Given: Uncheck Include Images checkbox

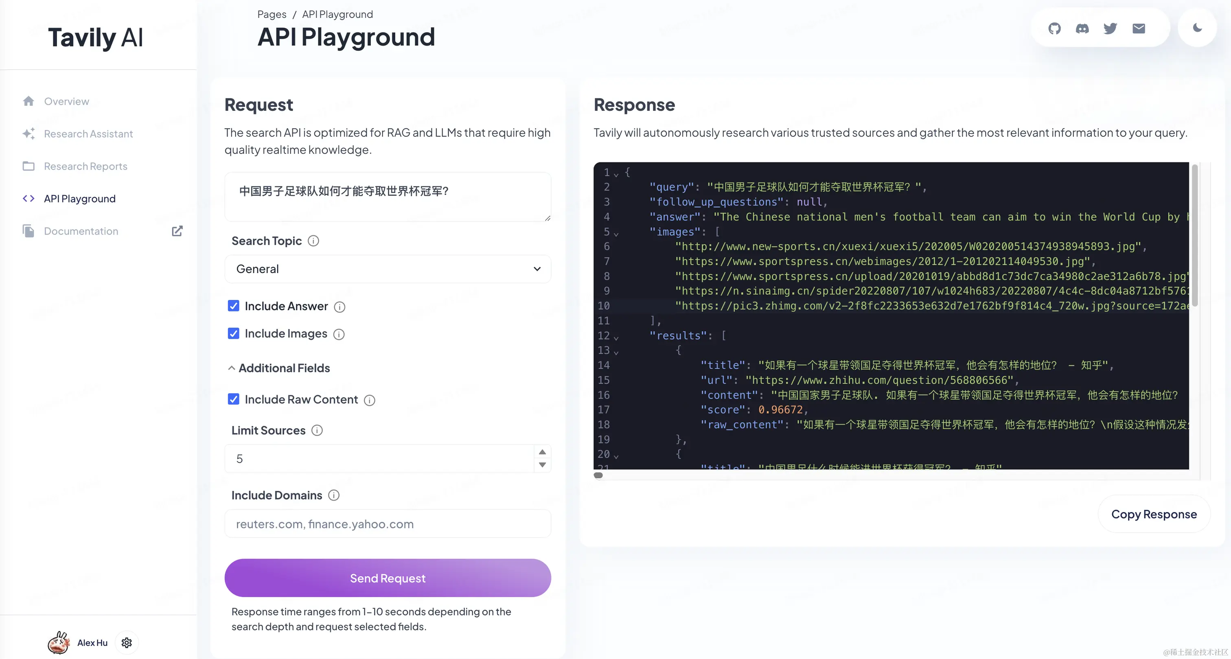Looking at the screenshot, I should coord(233,333).
